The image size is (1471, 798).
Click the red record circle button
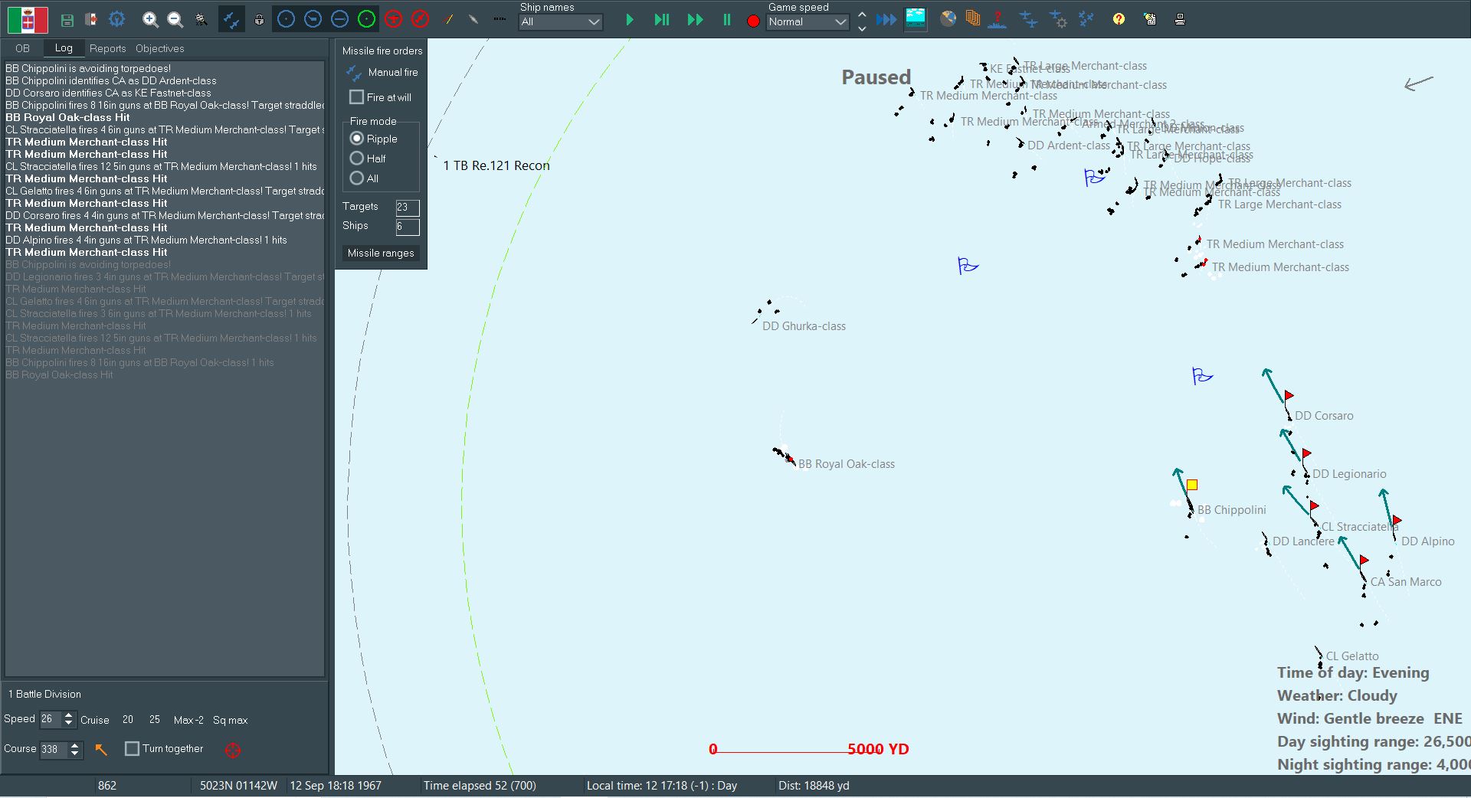coord(753,21)
